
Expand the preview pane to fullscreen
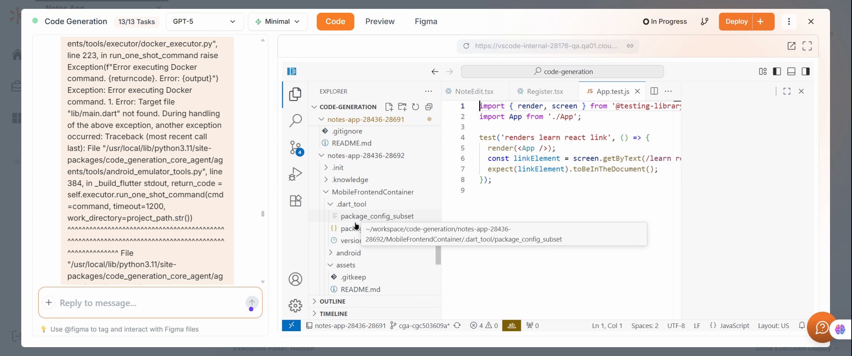(x=807, y=46)
